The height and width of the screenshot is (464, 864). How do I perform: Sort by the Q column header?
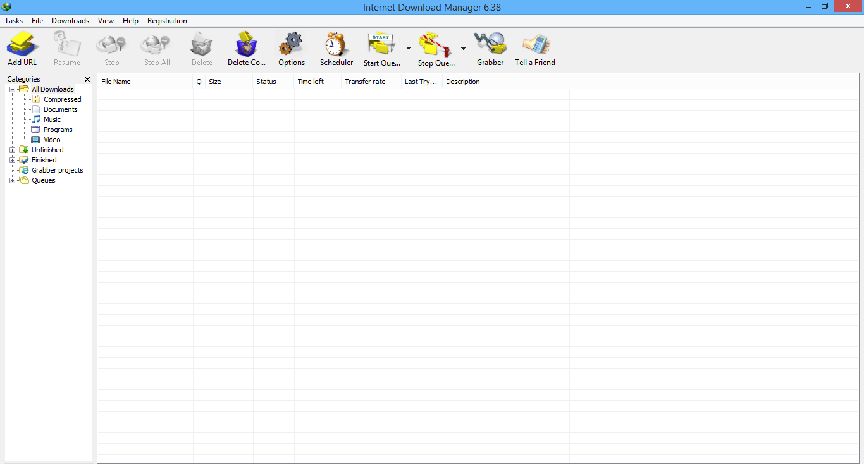(x=199, y=82)
